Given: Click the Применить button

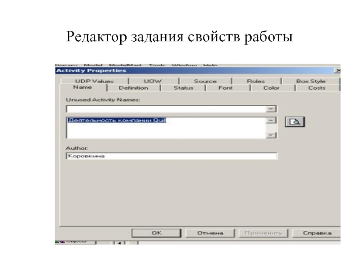Looking at the screenshot, I should point(264,233).
